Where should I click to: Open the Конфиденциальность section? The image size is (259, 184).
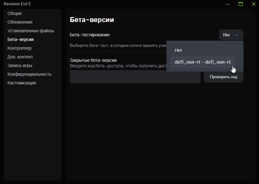(x=30, y=74)
